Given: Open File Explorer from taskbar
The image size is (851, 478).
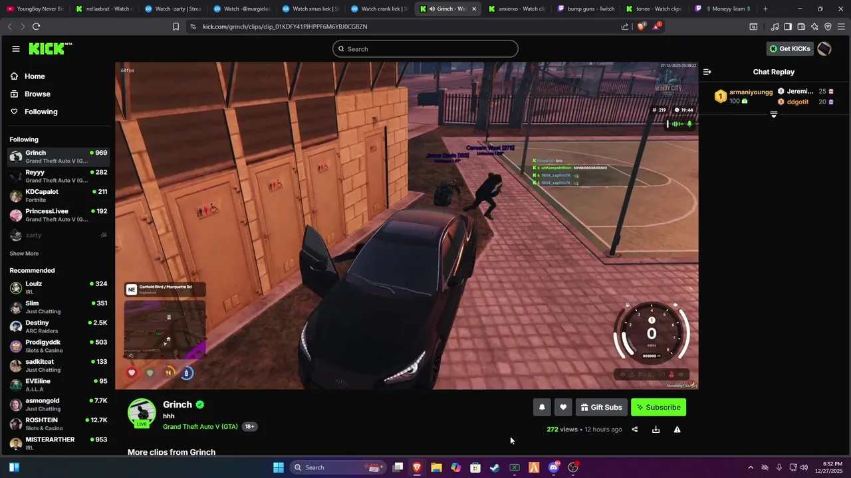Looking at the screenshot, I should [436, 467].
